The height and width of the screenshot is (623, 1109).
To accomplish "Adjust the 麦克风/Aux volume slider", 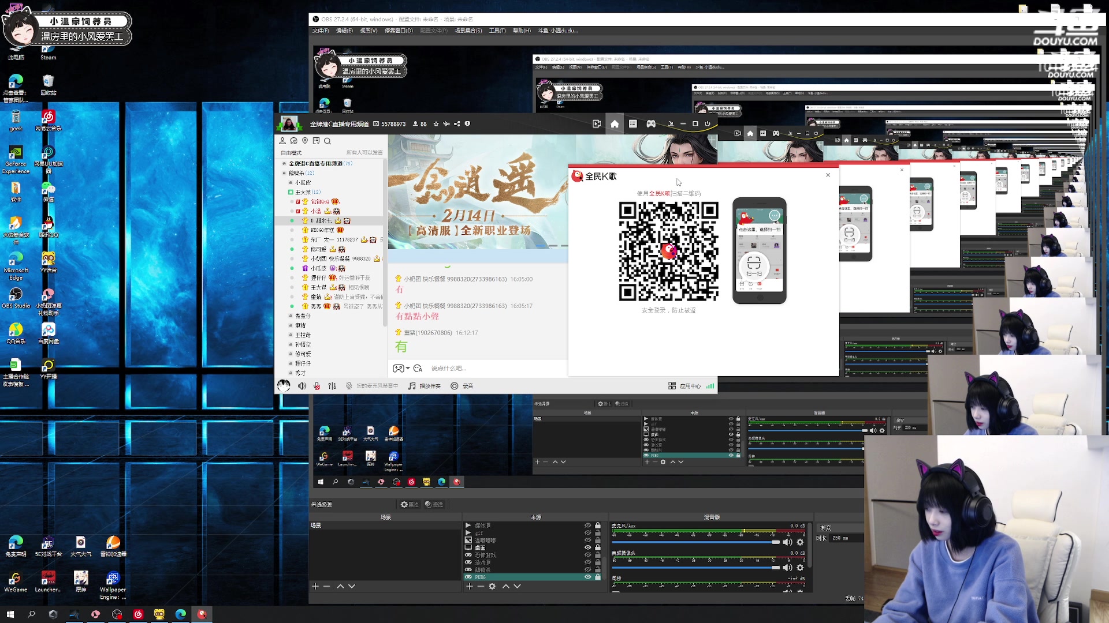I will point(695,542).
